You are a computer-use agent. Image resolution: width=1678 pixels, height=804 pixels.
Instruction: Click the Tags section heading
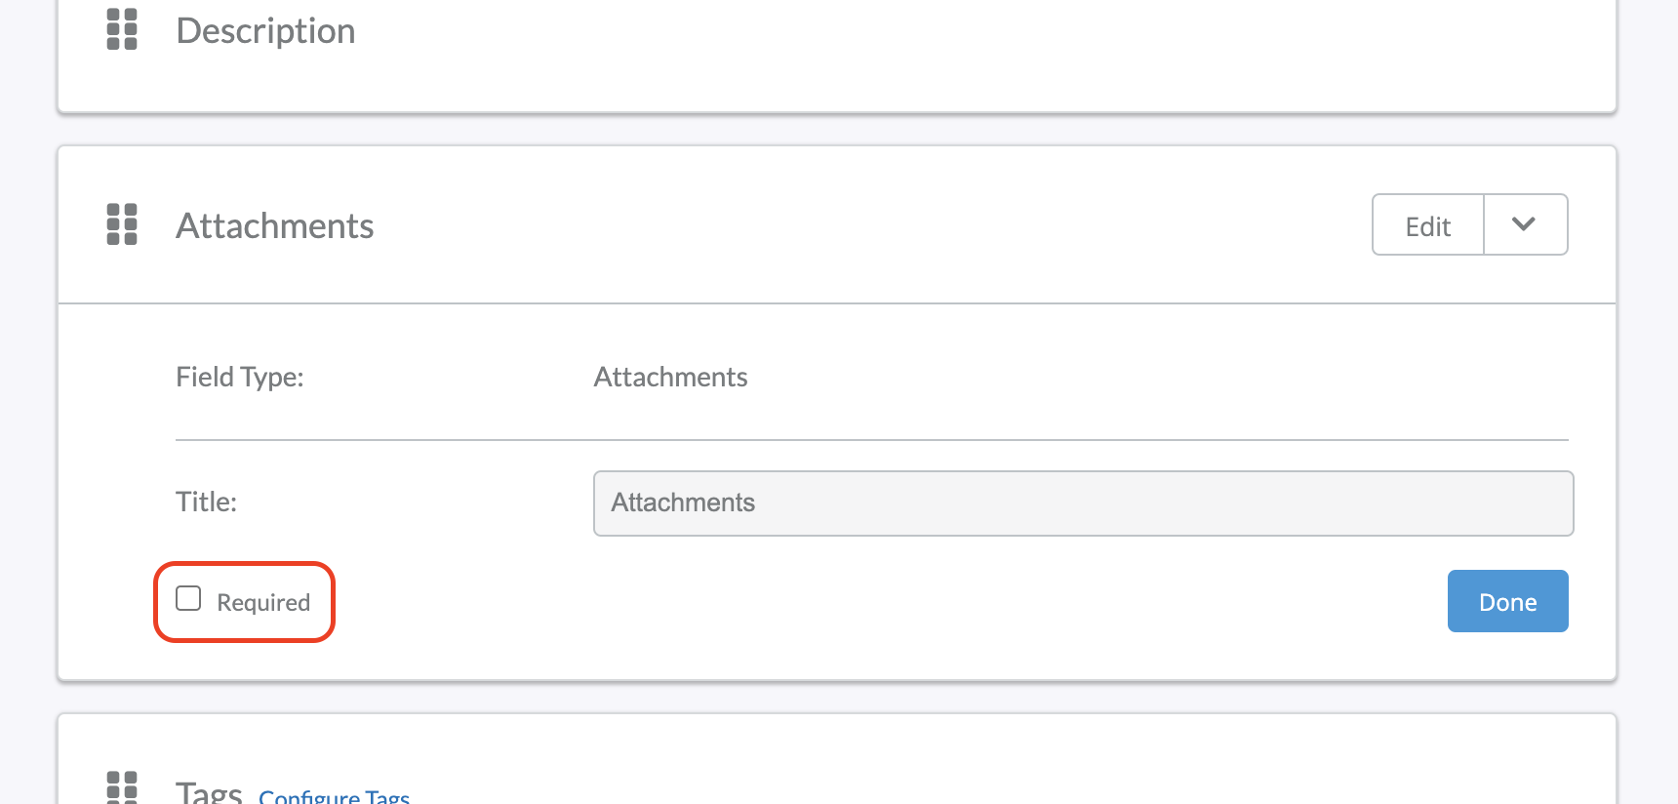click(209, 792)
